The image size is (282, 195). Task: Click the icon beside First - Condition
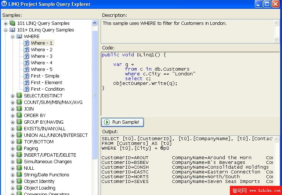[x=26, y=89]
